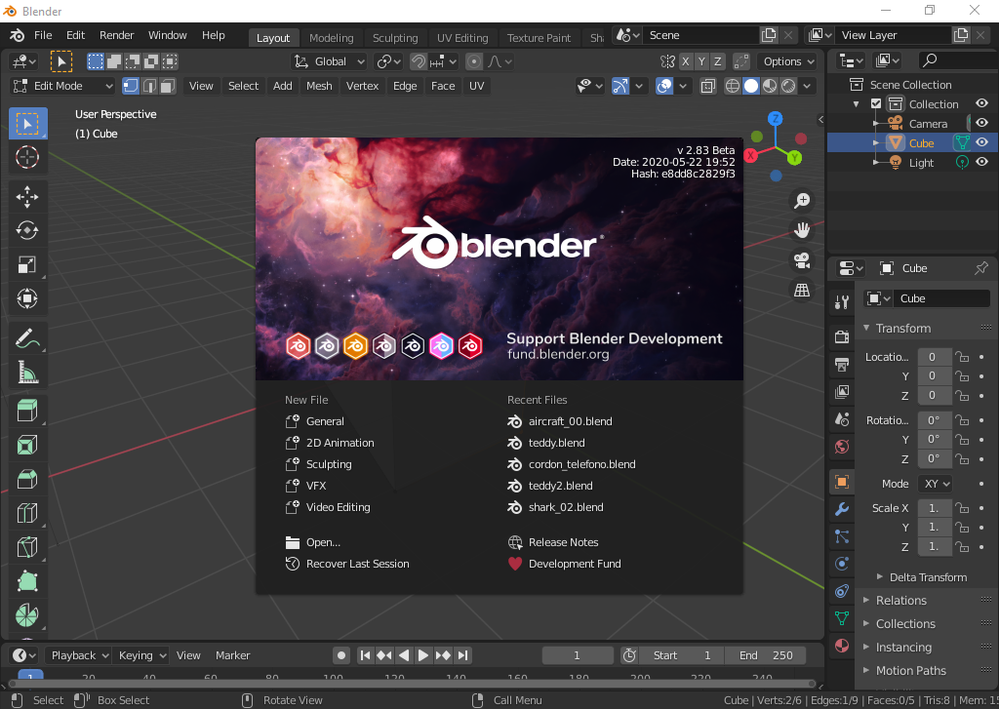Select the Inset Faces tool
The image size is (999, 709).
click(x=26, y=446)
